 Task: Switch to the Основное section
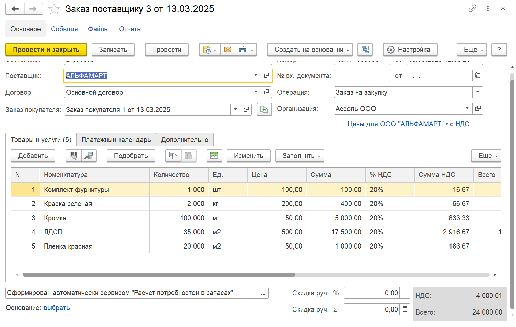click(x=26, y=29)
